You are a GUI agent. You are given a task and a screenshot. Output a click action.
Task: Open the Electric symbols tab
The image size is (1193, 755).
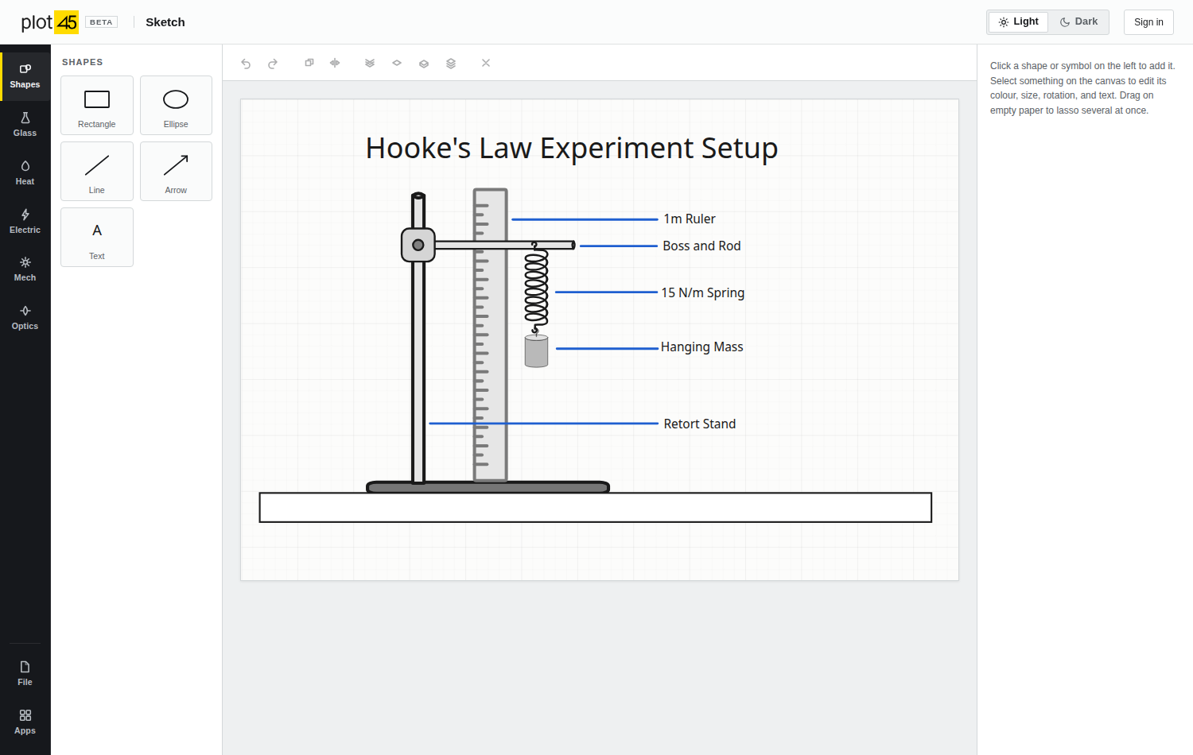coord(25,222)
